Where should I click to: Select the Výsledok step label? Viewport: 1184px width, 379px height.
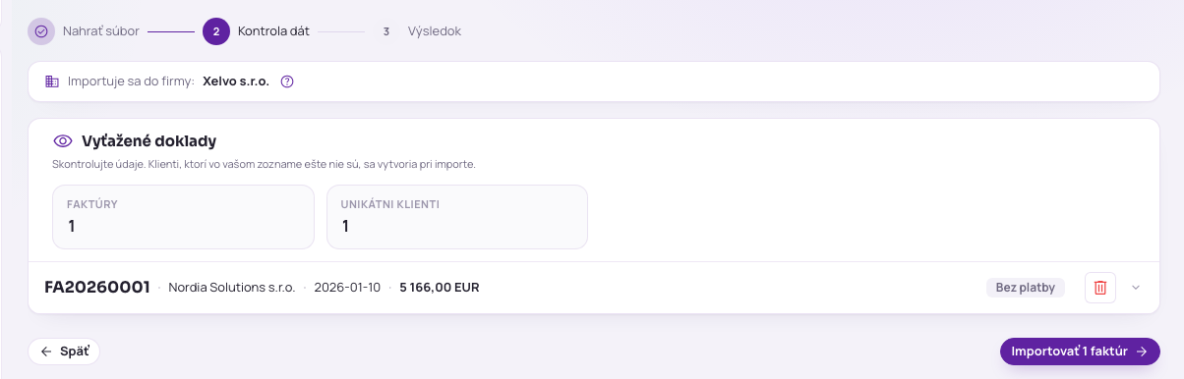434,31
